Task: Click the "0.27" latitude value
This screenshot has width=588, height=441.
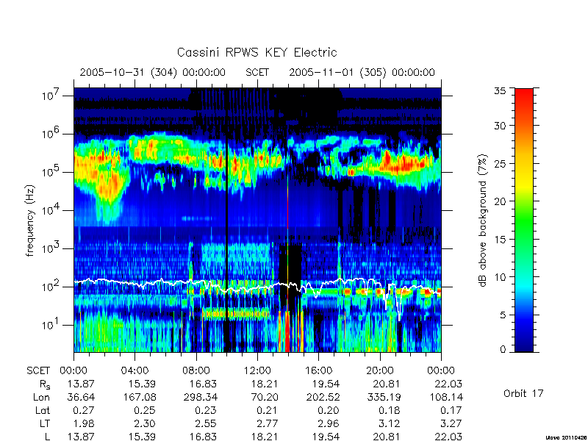Action: 84,410
